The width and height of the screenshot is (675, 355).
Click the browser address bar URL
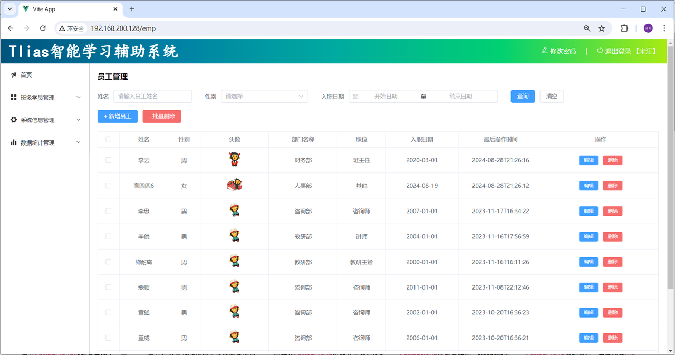123,28
